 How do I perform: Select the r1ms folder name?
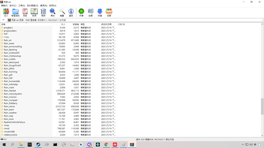pyautogui.click(x=6, y=37)
